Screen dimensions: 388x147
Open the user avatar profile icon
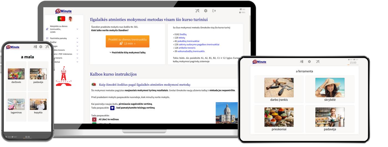click(70, 19)
